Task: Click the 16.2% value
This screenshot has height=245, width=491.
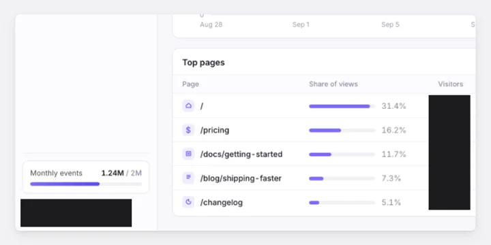Action: [393, 130]
